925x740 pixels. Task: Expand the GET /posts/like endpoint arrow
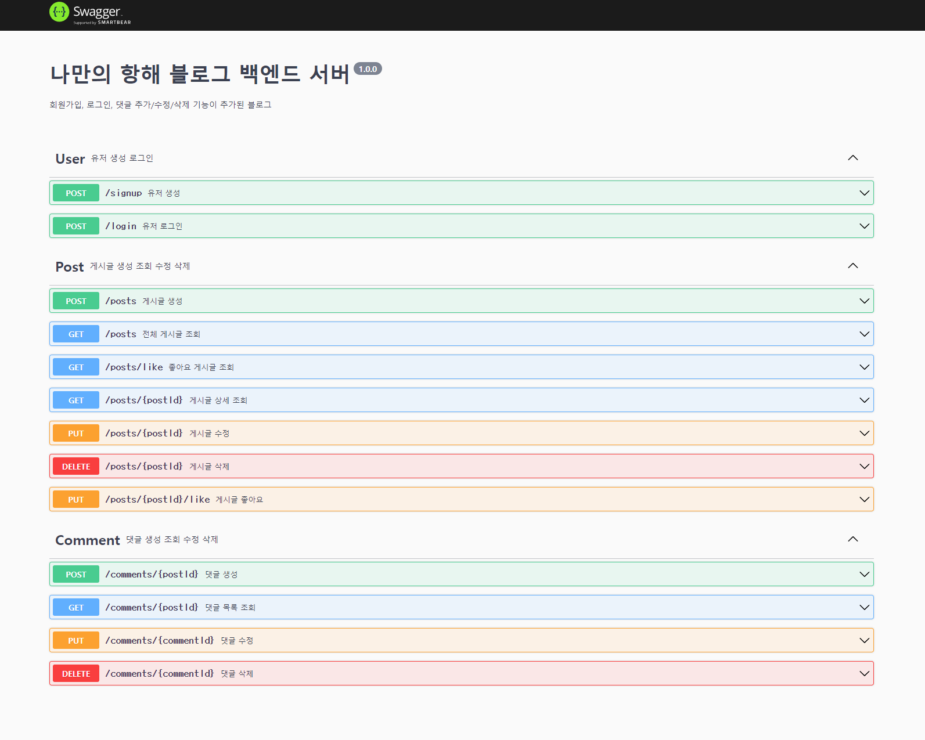pyautogui.click(x=864, y=367)
